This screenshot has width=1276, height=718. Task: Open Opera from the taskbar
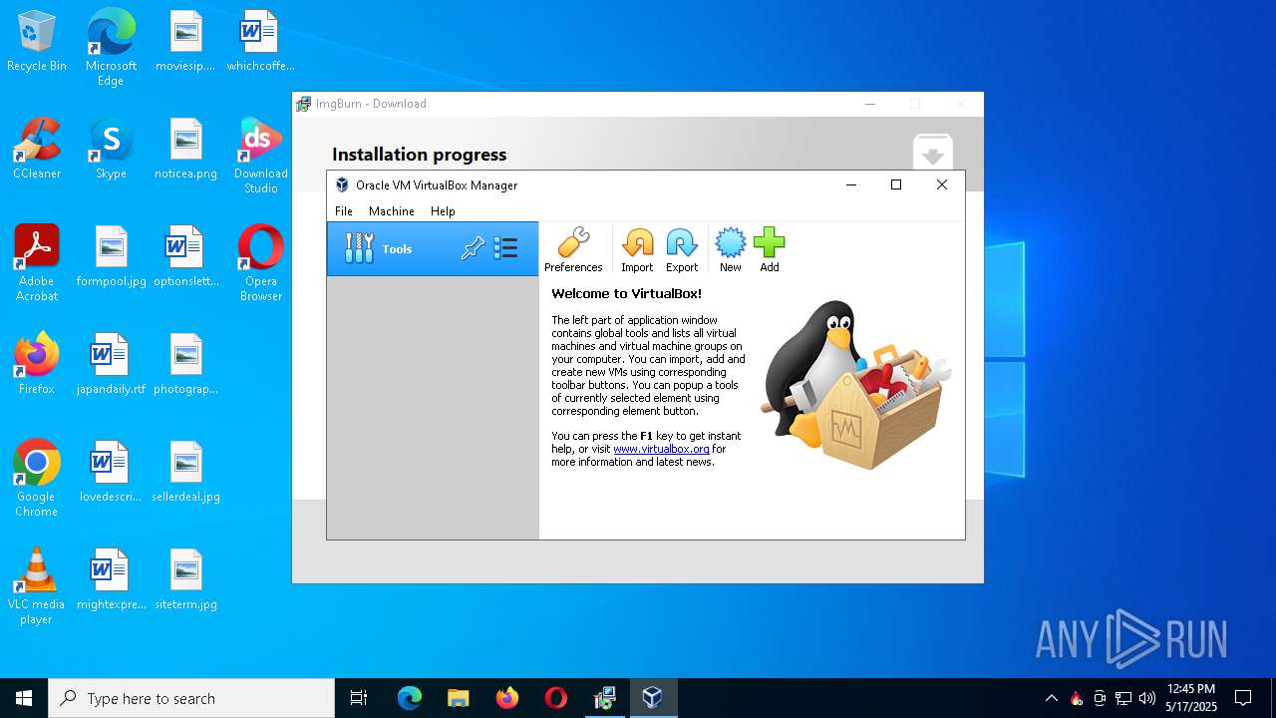pos(555,698)
